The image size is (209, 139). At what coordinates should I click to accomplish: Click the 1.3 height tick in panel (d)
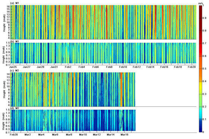coord(8,113)
